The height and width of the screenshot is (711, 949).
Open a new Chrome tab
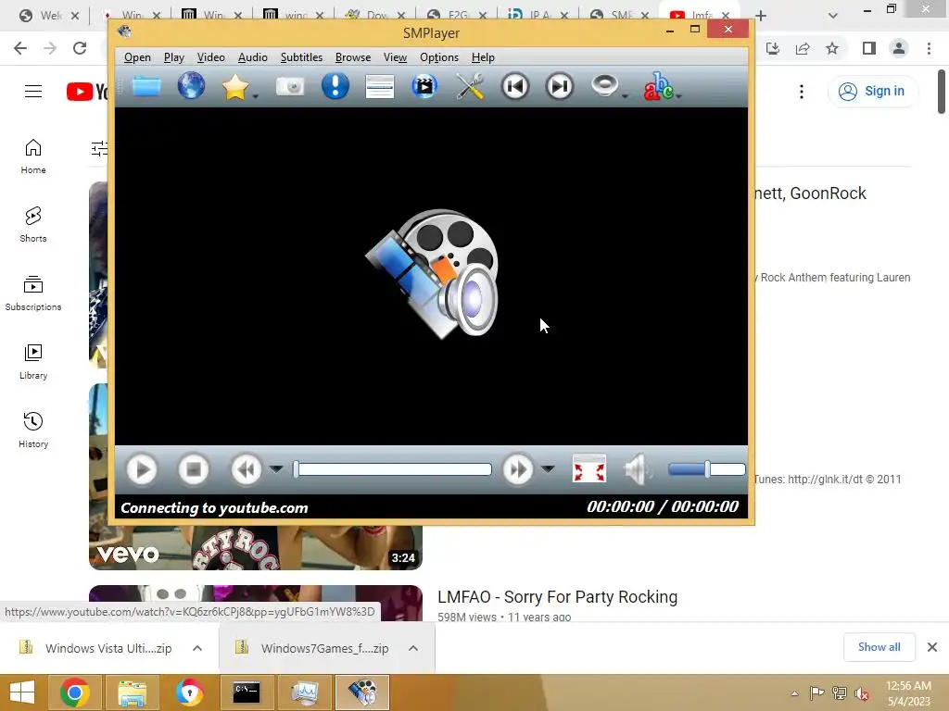761,15
